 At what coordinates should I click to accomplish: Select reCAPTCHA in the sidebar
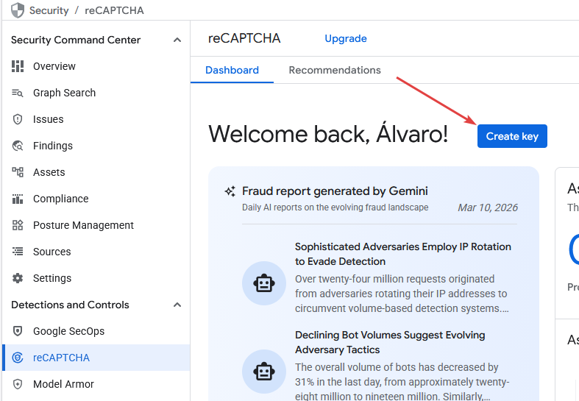click(x=61, y=358)
